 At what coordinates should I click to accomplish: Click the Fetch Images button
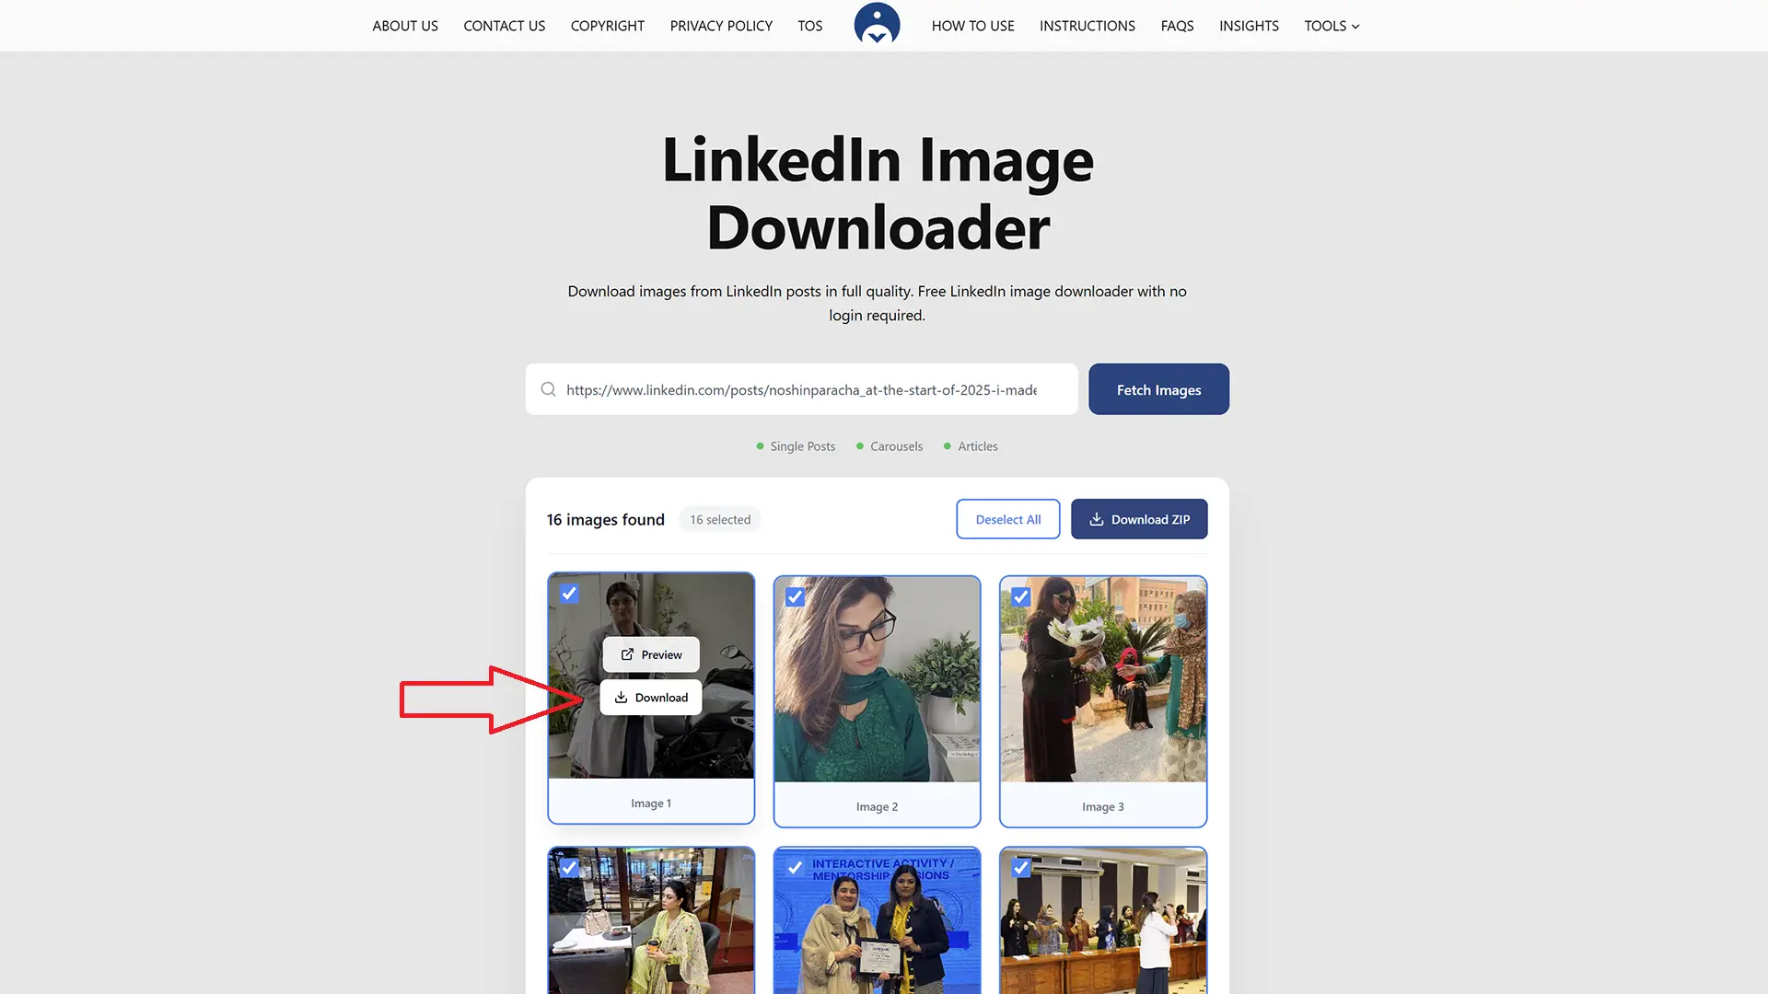(1158, 389)
